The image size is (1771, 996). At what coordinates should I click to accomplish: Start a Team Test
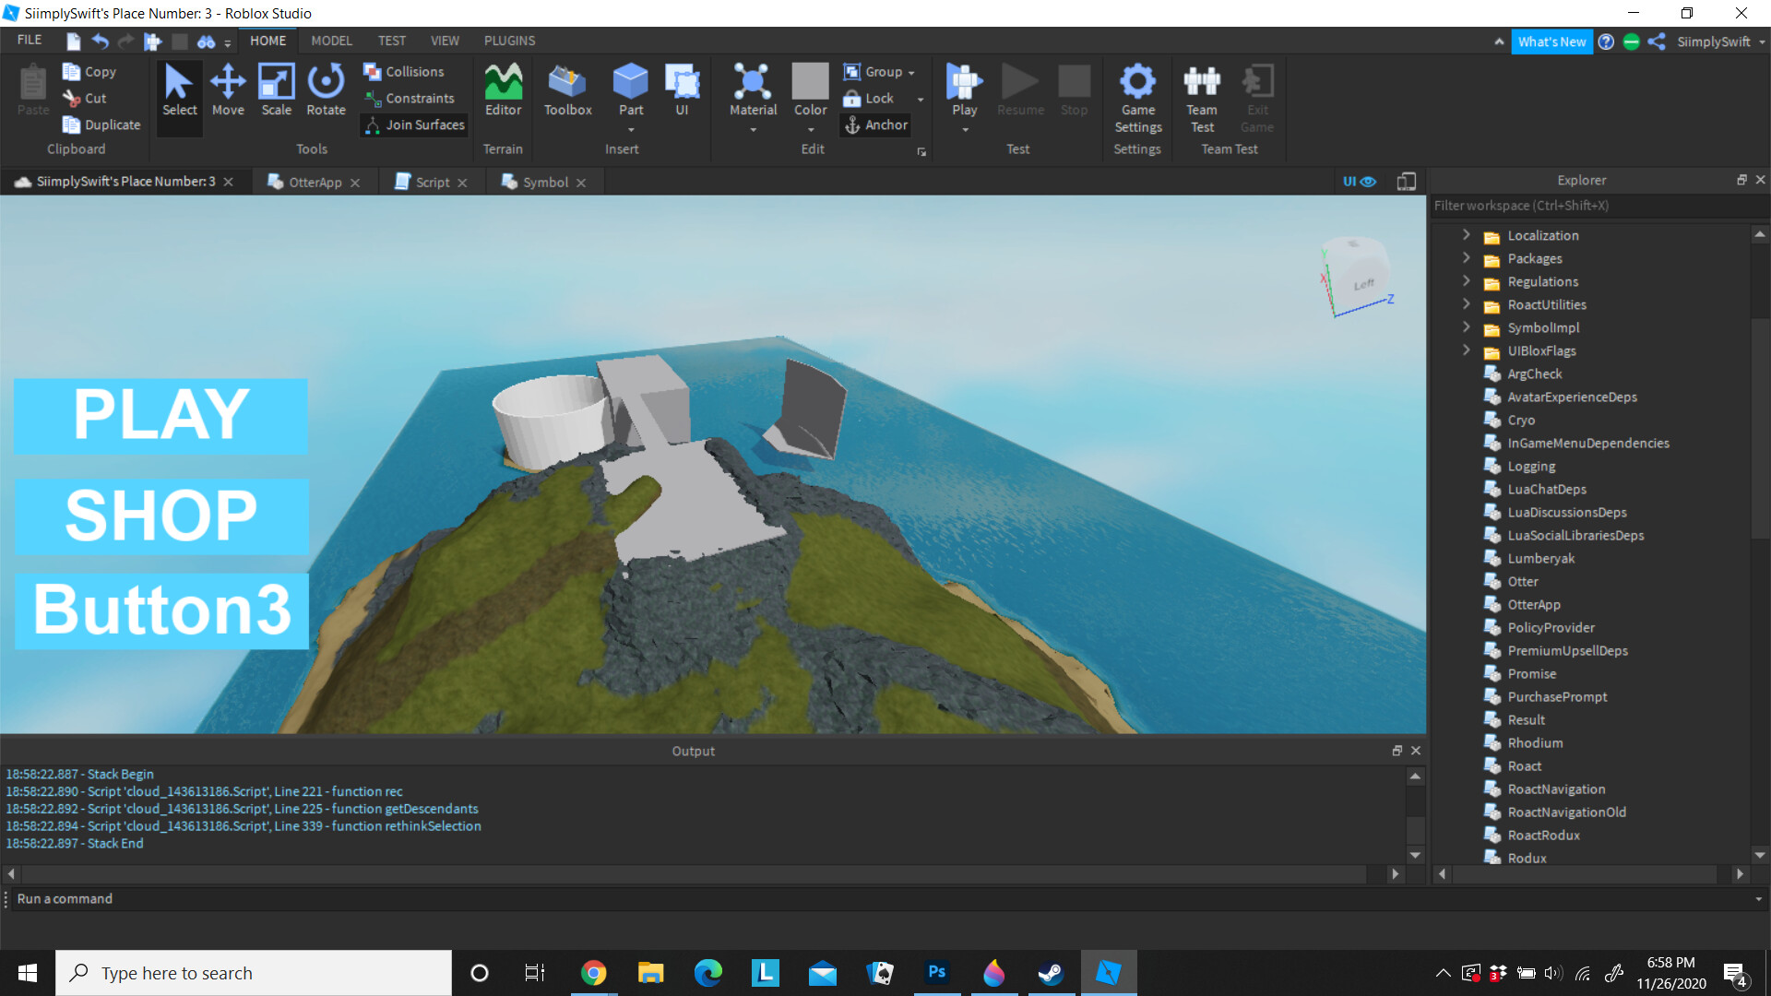click(x=1202, y=98)
